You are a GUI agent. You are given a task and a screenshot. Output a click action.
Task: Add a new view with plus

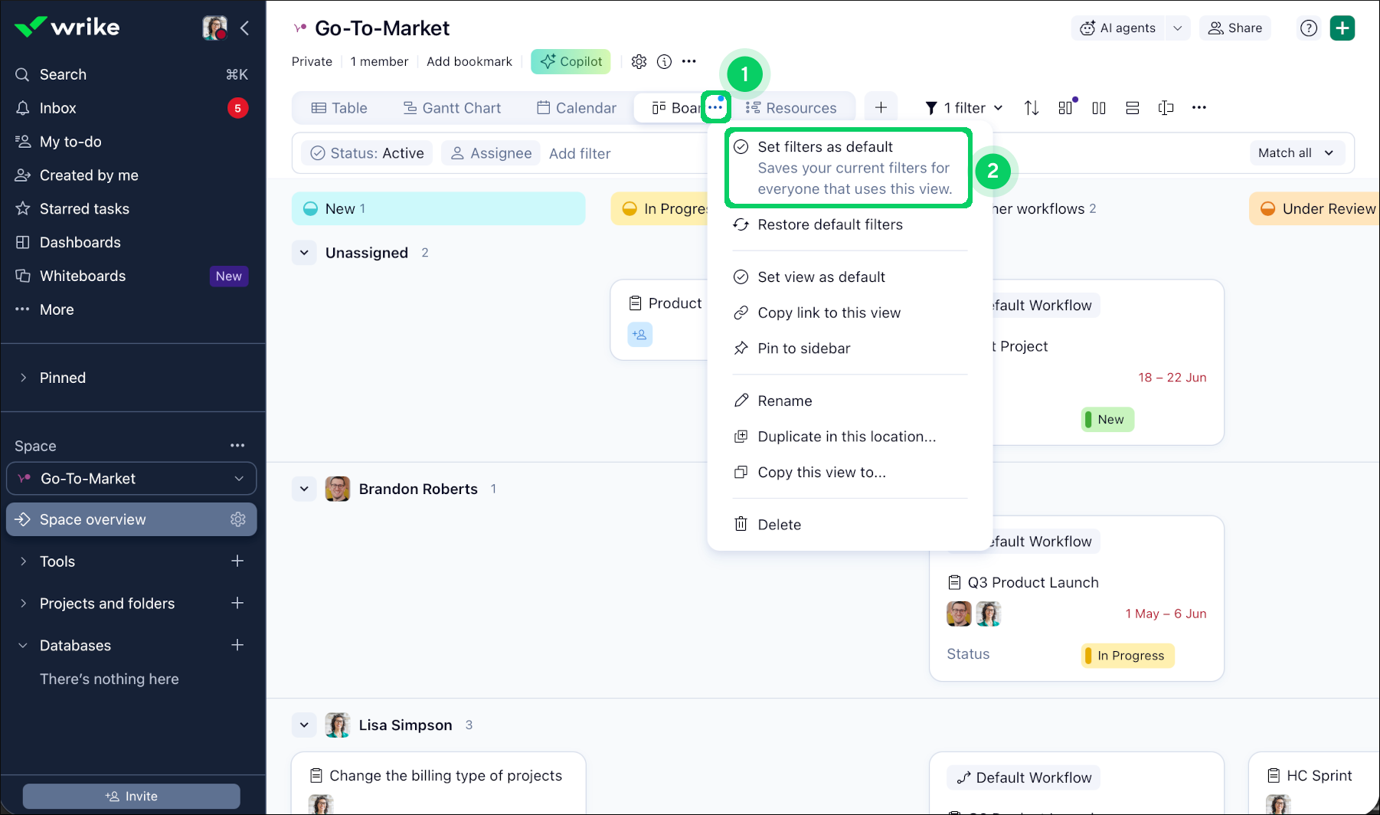click(x=881, y=108)
